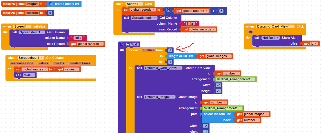Click the row Ids parameter

click(x=59, y=63)
